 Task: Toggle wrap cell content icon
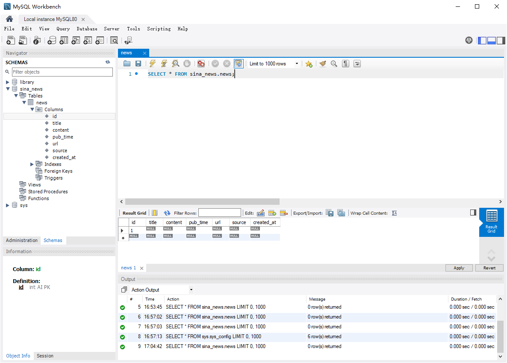[x=395, y=213]
